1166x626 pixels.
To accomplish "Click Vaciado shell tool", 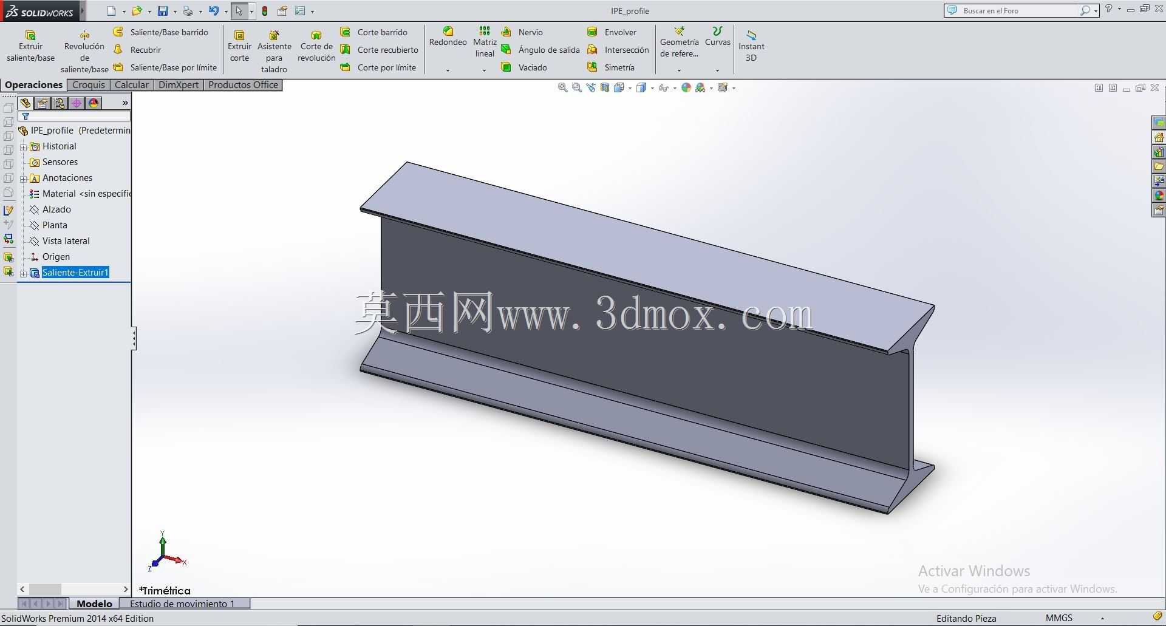I will click(524, 67).
